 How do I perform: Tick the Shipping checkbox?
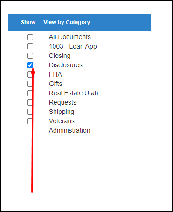pos(30,112)
